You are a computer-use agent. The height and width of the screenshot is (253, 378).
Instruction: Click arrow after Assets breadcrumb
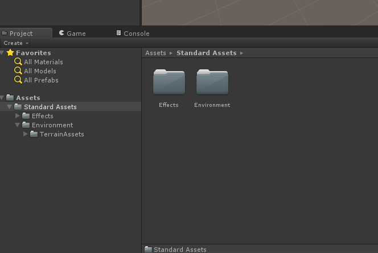point(171,53)
